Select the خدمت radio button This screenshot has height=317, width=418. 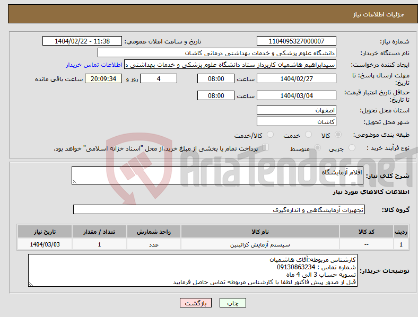coord(308,135)
